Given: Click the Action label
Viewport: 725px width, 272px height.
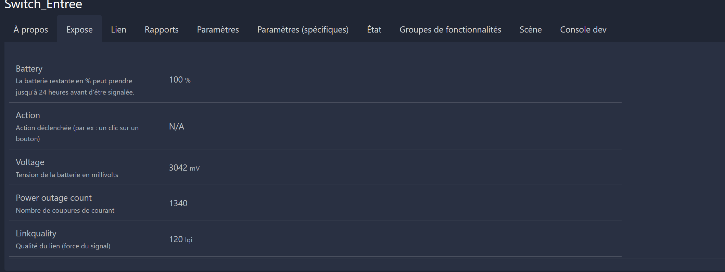Looking at the screenshot, I should pos(28,115).
